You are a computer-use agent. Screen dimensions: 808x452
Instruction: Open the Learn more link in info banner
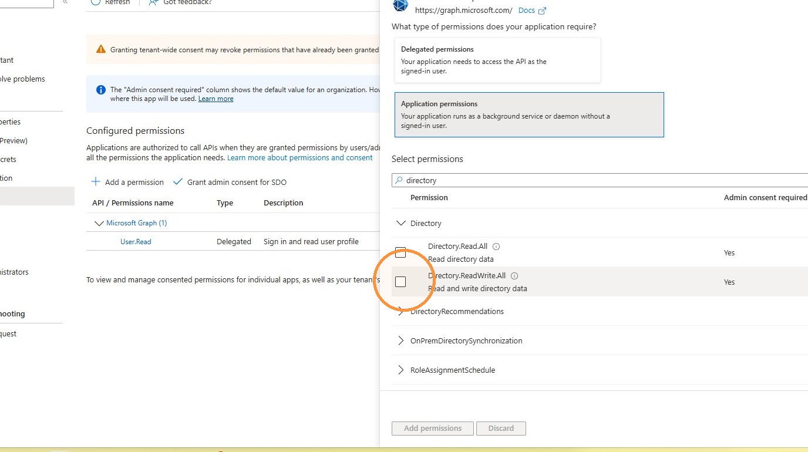point(216,99)
